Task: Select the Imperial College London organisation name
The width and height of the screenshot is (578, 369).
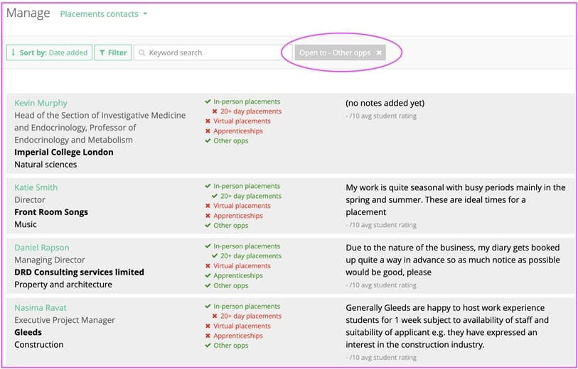Action: [x=64, y=152]
